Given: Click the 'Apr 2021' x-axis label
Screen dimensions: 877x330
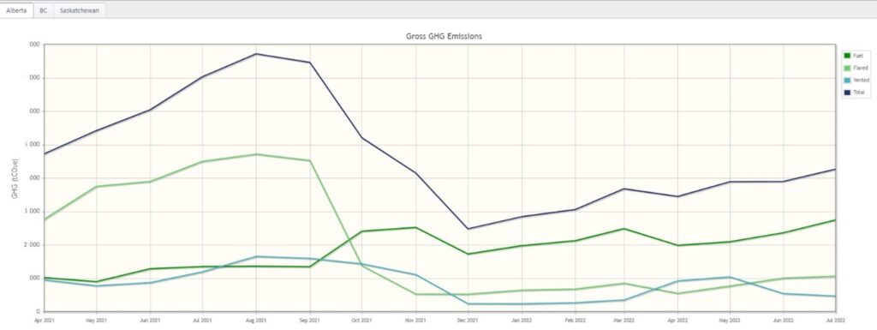Looking at the screenshot, I should pos(44,320).
